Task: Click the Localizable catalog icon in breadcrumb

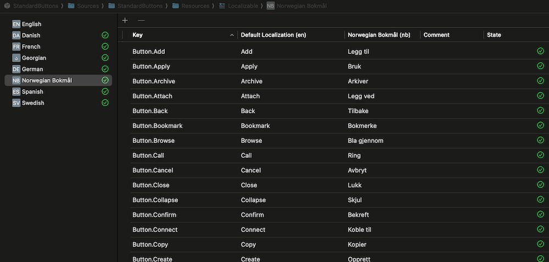Action: (222, 6)
